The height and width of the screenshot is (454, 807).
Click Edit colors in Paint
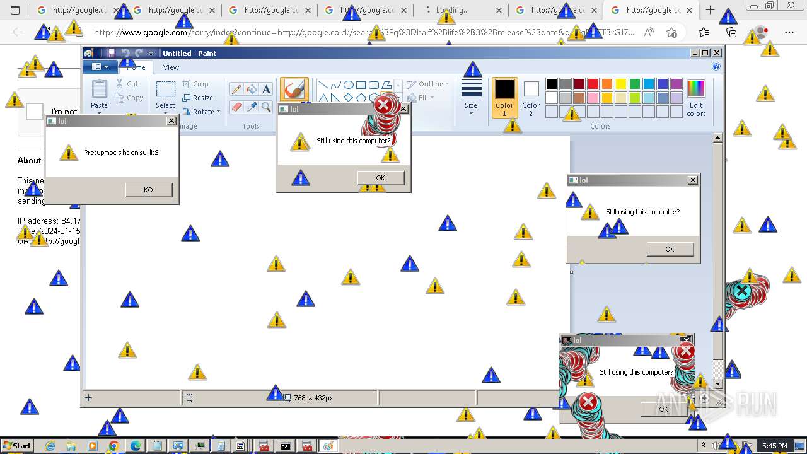coord(696,98)
